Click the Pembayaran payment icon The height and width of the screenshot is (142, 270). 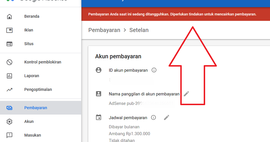tap(9, 108)
